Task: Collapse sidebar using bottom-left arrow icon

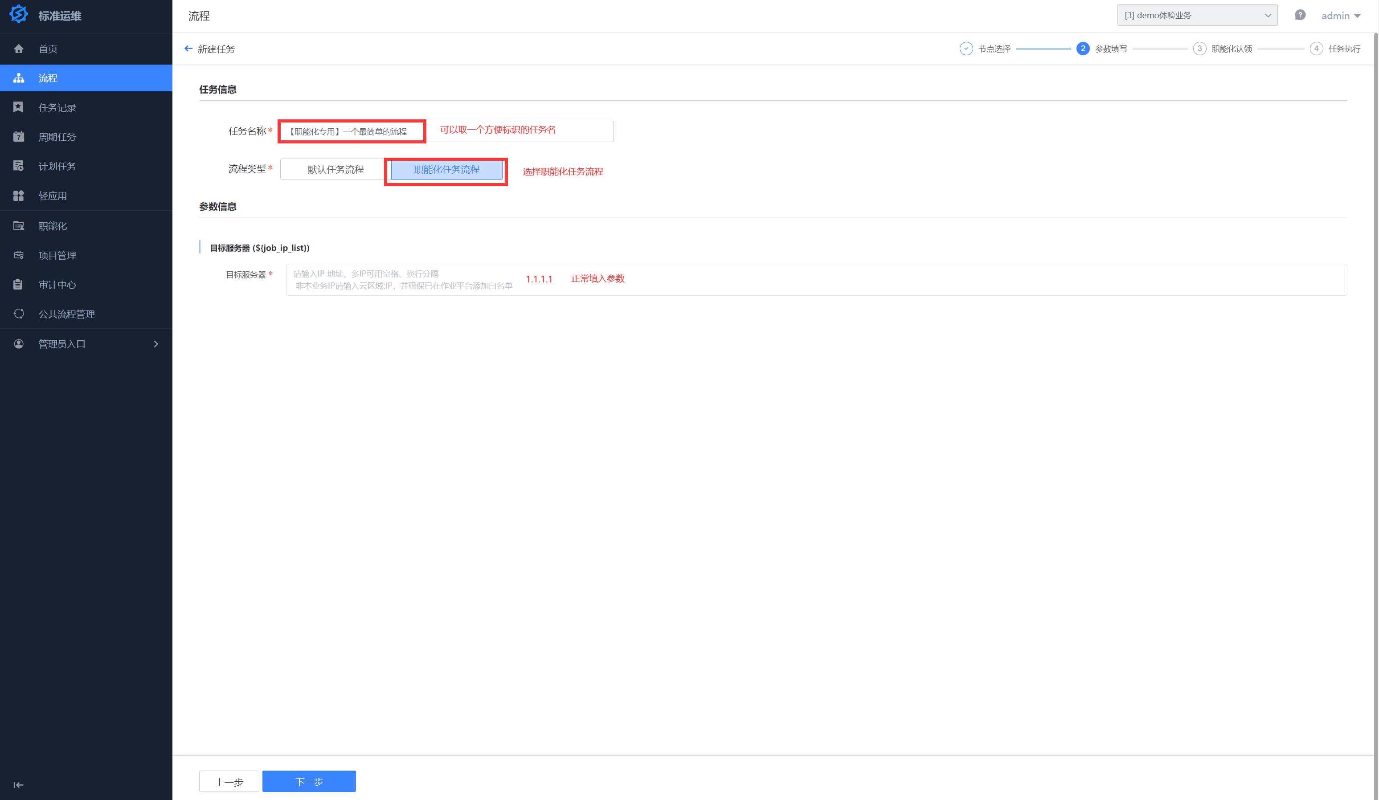Action: pyautogui.click(x=19, y=785)
